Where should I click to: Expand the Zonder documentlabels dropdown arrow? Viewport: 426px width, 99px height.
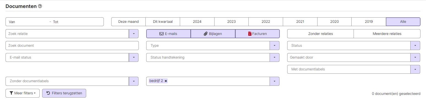134,81
